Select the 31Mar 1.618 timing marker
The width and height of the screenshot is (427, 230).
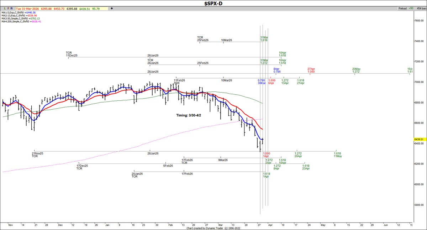point(264,38)
